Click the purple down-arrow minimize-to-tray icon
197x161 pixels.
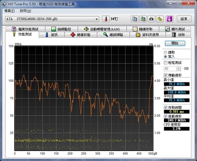[169, 19]
